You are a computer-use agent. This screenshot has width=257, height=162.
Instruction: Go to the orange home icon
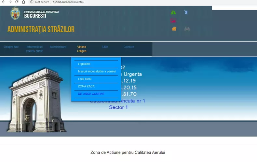tap(174, 29)
